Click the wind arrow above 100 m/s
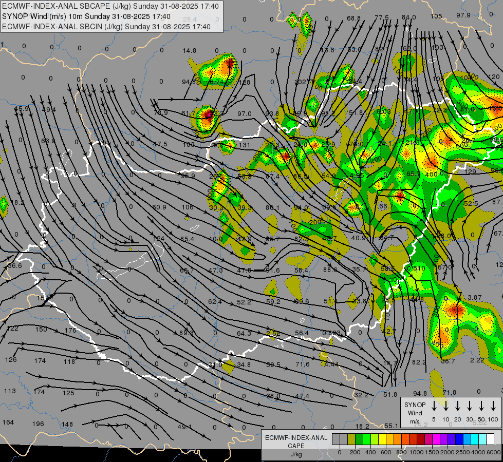Image resolution: width=503 pixels, height=462 pixels. (493, 406)
